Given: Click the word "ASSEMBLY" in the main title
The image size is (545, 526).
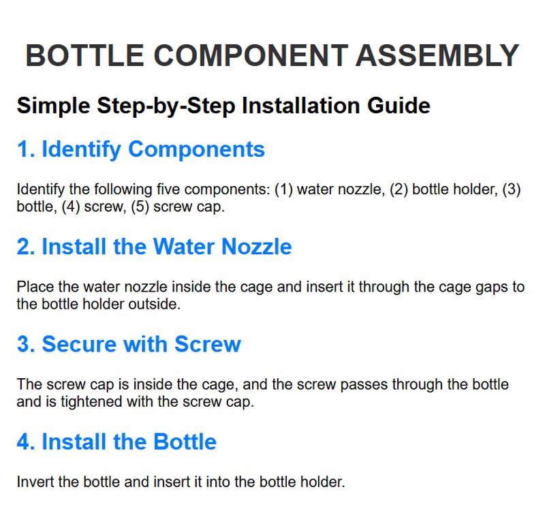Looking at the screenshot, I should click(x=437, y=55).
